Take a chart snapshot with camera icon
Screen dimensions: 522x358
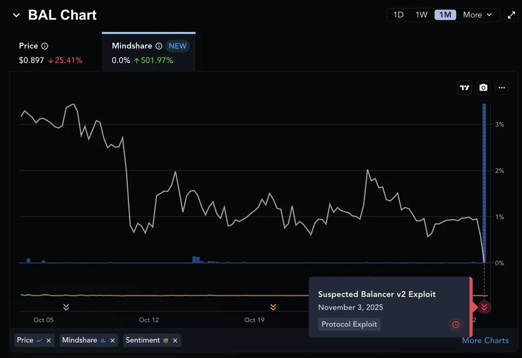[x=483, y=88]
